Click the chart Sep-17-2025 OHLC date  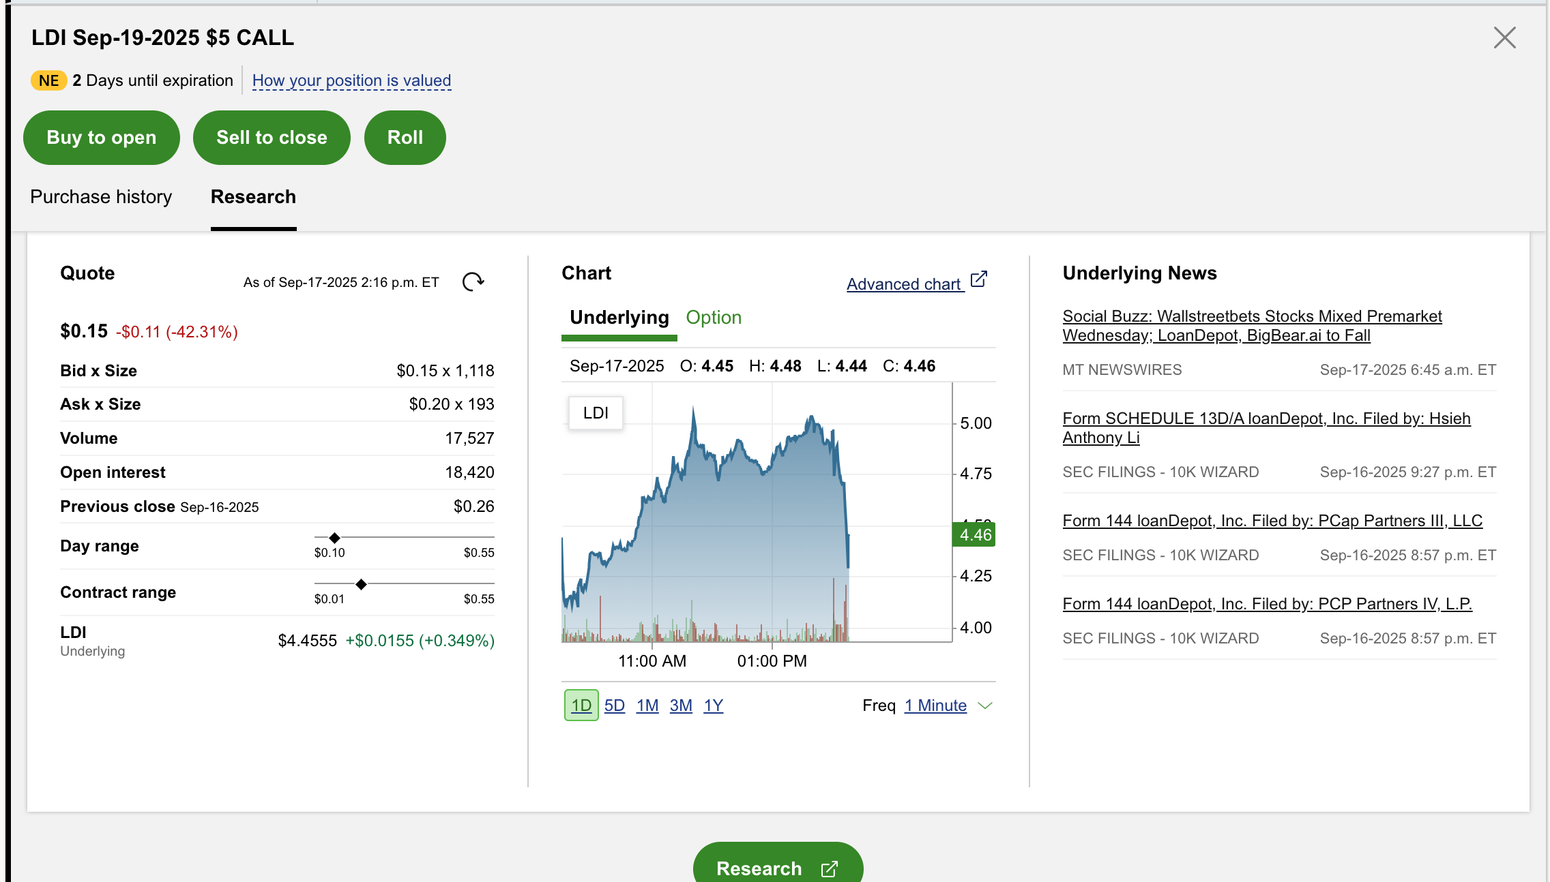click(617, 366)
